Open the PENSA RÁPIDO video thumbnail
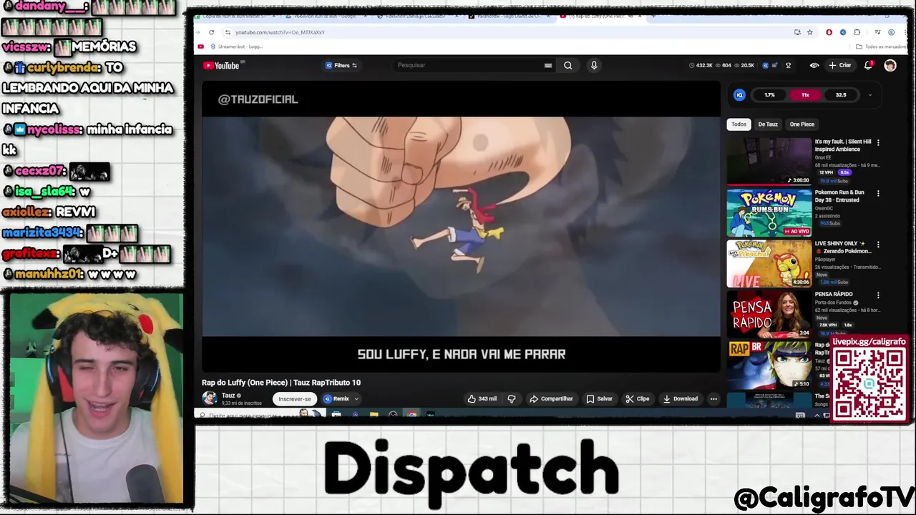 pos(769,314)
